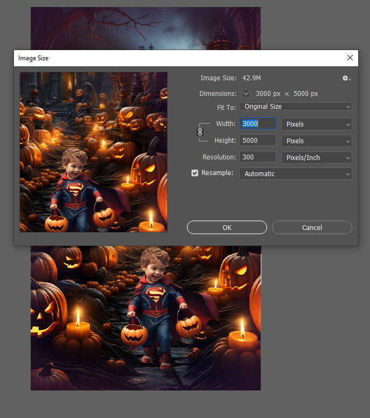Viewport: 370px width, 418px height.
Task: Click the Resample label
Action: (x=217, y=173)
